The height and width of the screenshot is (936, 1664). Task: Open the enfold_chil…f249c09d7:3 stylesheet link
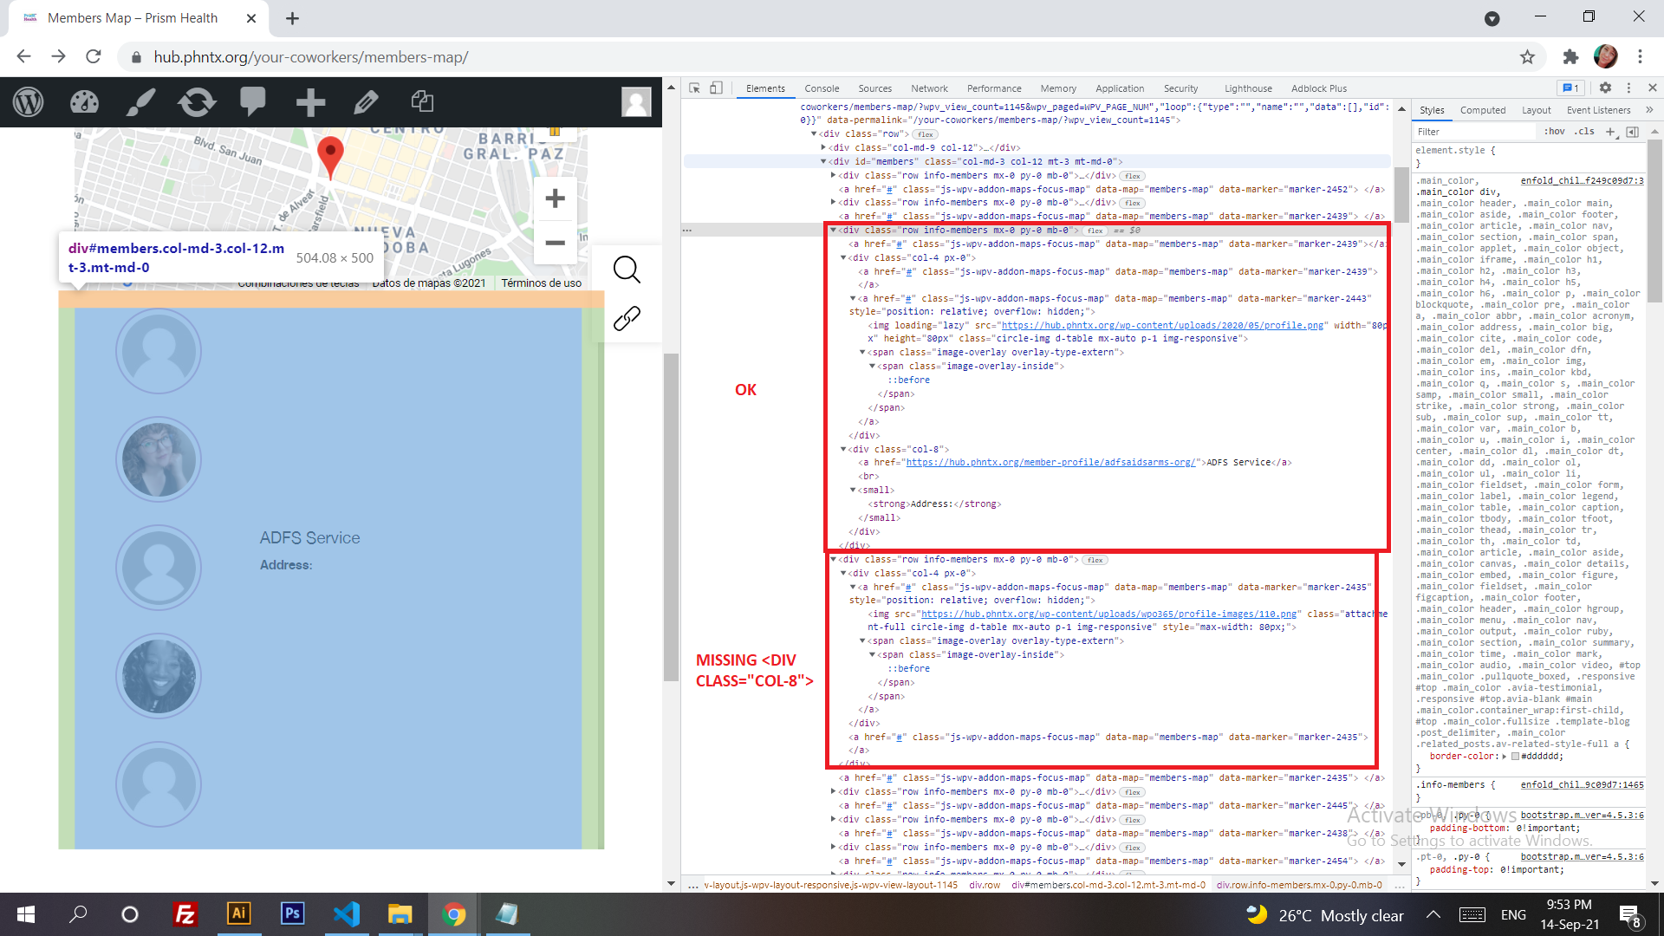coord(1582,181)
